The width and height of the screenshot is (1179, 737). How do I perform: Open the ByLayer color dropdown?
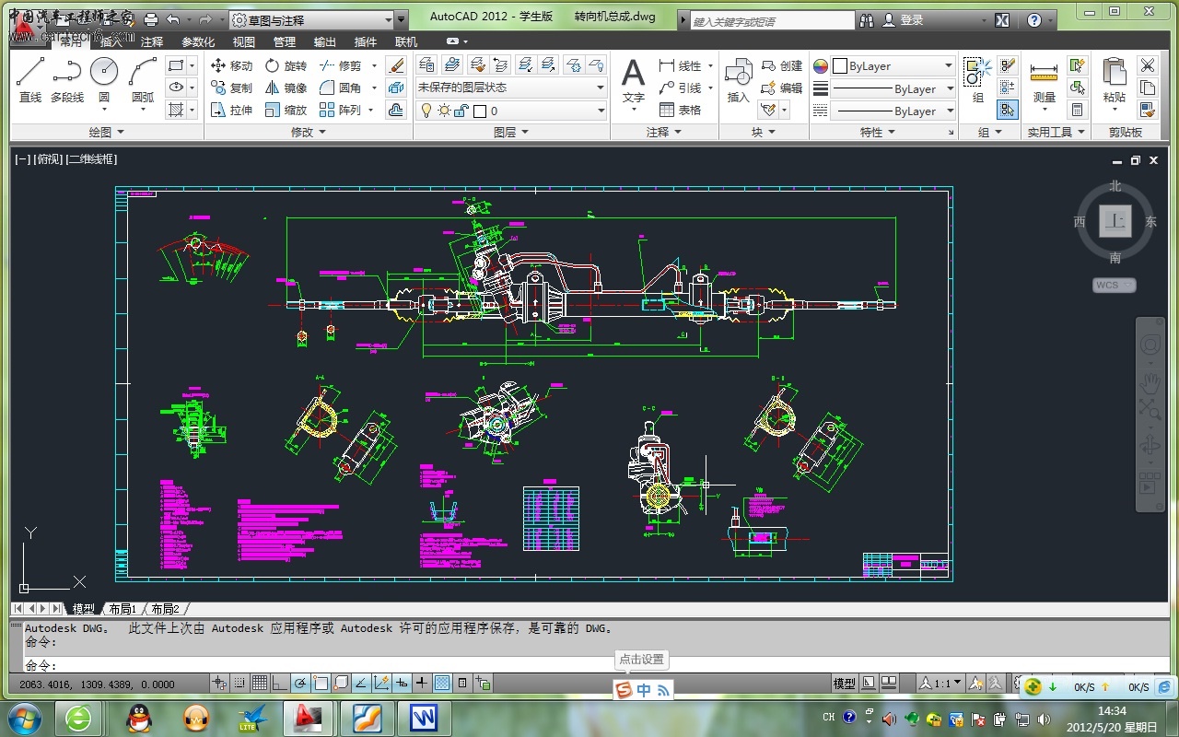(x=893, y=66)
